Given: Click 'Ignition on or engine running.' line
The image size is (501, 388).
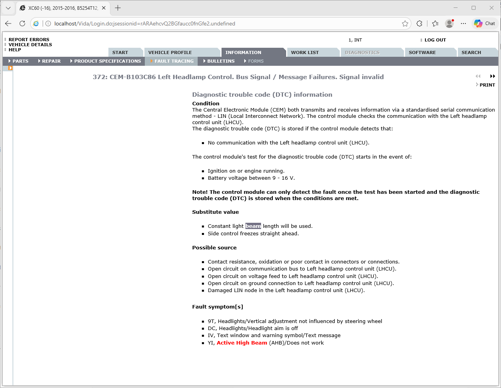Looking at the screenshot, I should click(x=246, y=171).
